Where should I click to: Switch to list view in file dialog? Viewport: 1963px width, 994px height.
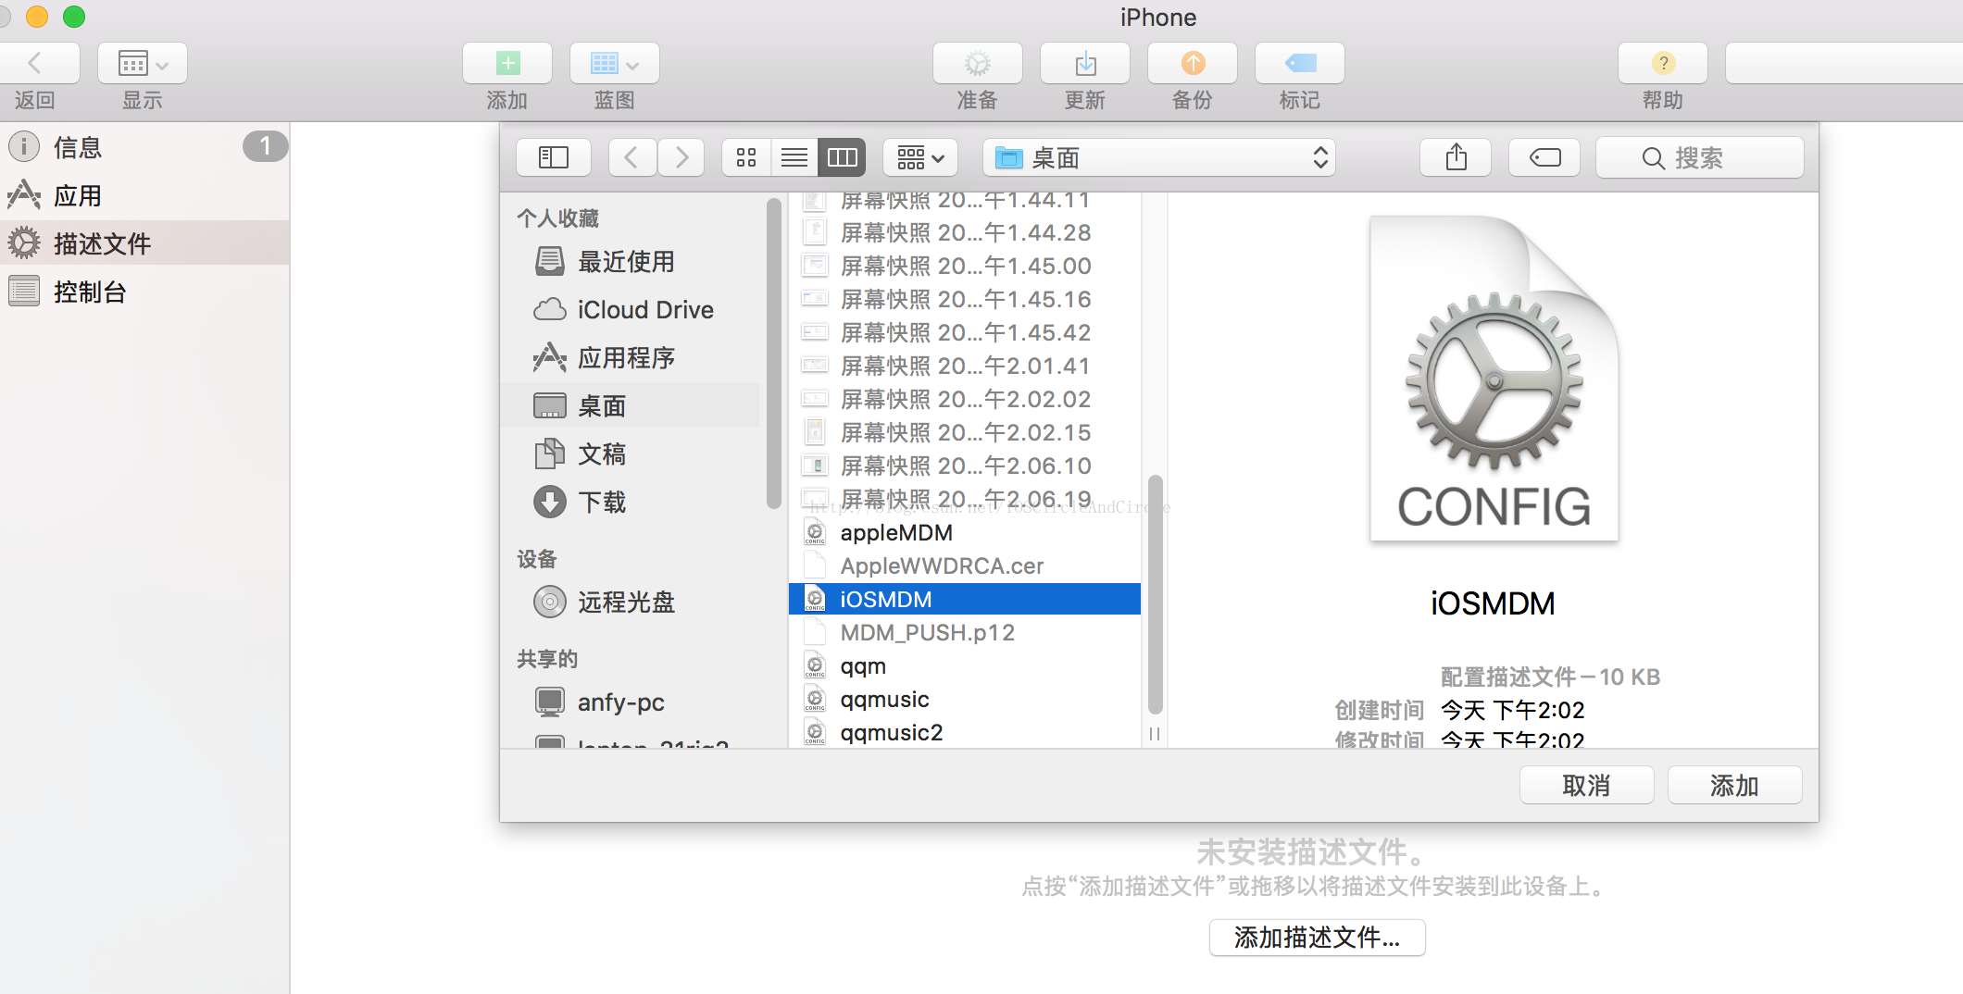click(794, 158)
